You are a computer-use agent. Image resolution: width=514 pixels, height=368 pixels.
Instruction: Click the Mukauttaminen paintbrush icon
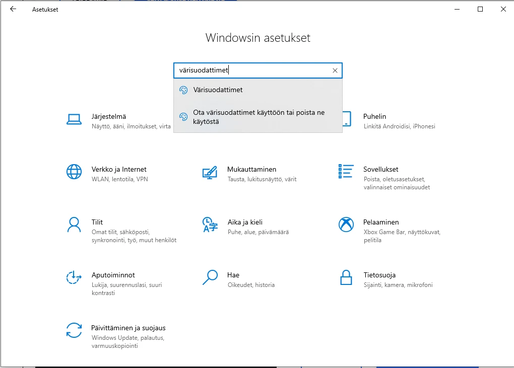(210, 172)
